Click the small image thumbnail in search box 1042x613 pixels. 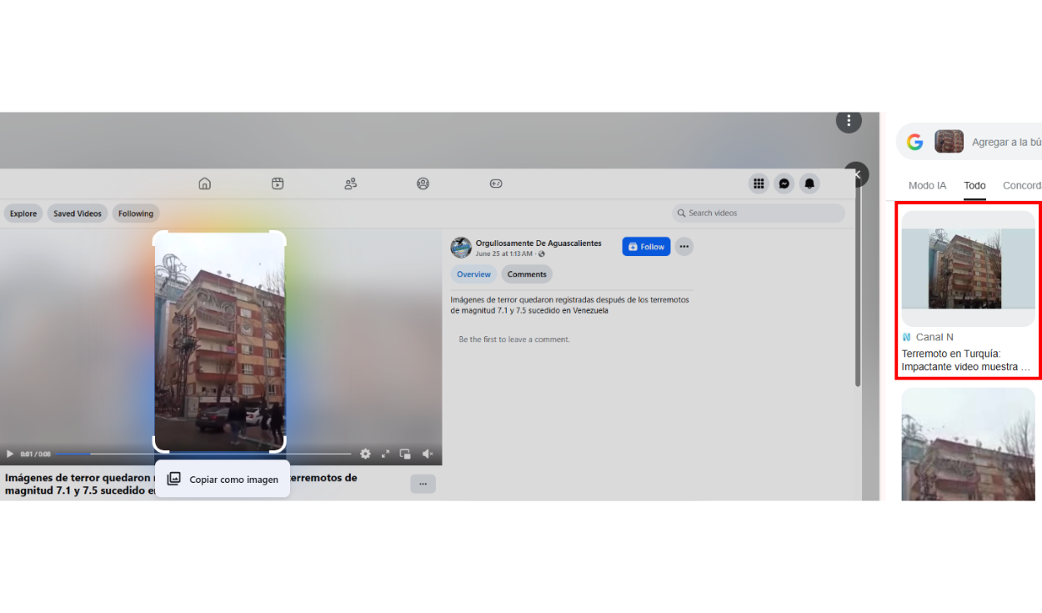(949, 141)
